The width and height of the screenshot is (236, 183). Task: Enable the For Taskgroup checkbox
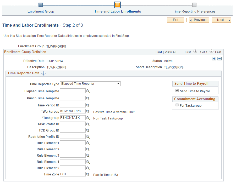pos(177,105)
